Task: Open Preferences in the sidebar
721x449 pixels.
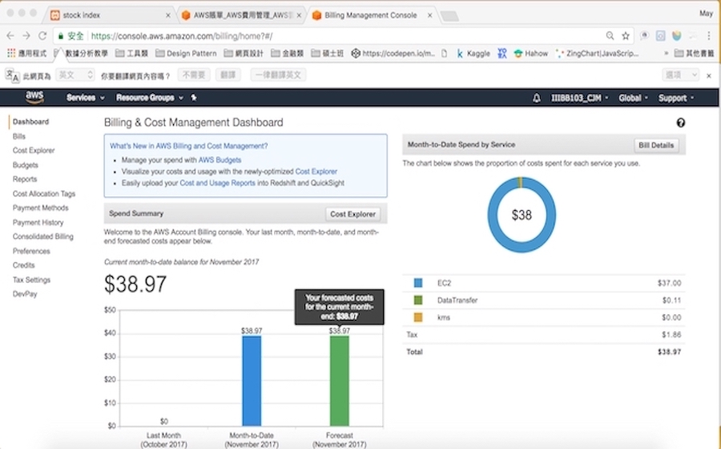Action: click(31, 251)
